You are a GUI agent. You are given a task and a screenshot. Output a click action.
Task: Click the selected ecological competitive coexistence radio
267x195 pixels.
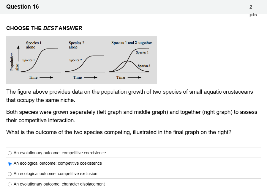[10, 163]
